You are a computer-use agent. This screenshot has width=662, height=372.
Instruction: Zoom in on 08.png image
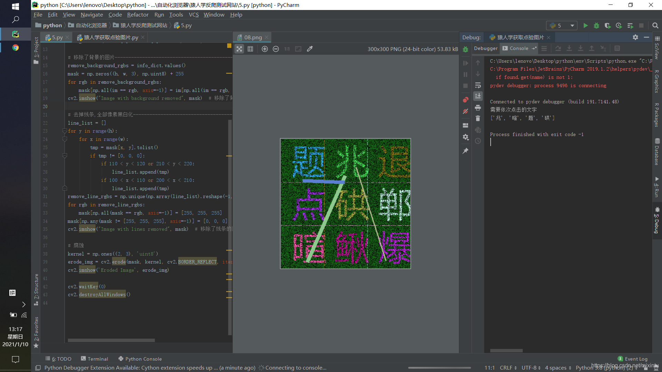pos(265,49)
